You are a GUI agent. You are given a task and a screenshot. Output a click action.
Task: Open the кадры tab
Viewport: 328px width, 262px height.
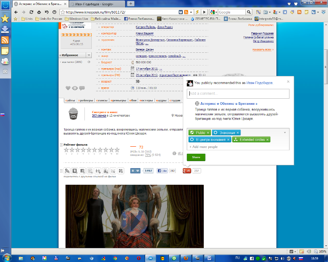[x=161, y=100]
